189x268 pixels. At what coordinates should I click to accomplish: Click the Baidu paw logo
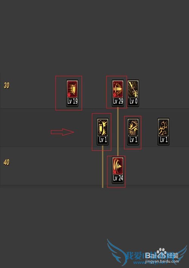coord(161,252)
